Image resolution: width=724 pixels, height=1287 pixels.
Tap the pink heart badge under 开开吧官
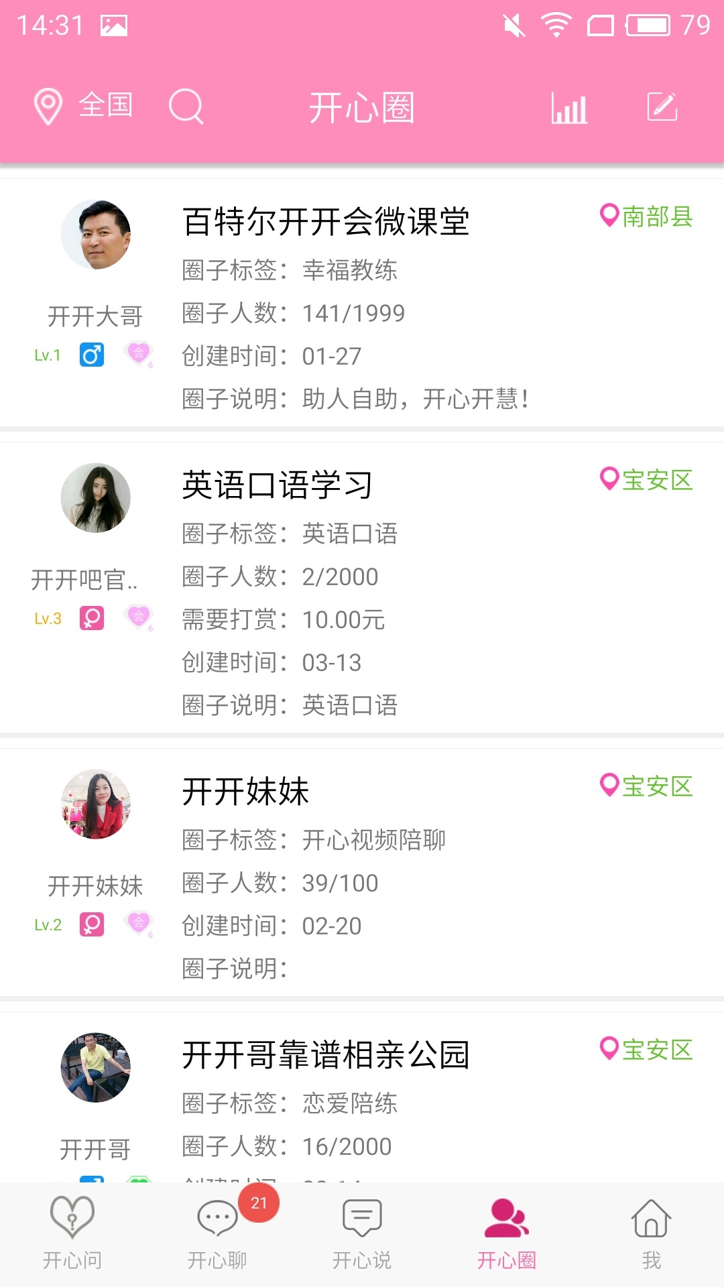(x=139, y=617)
